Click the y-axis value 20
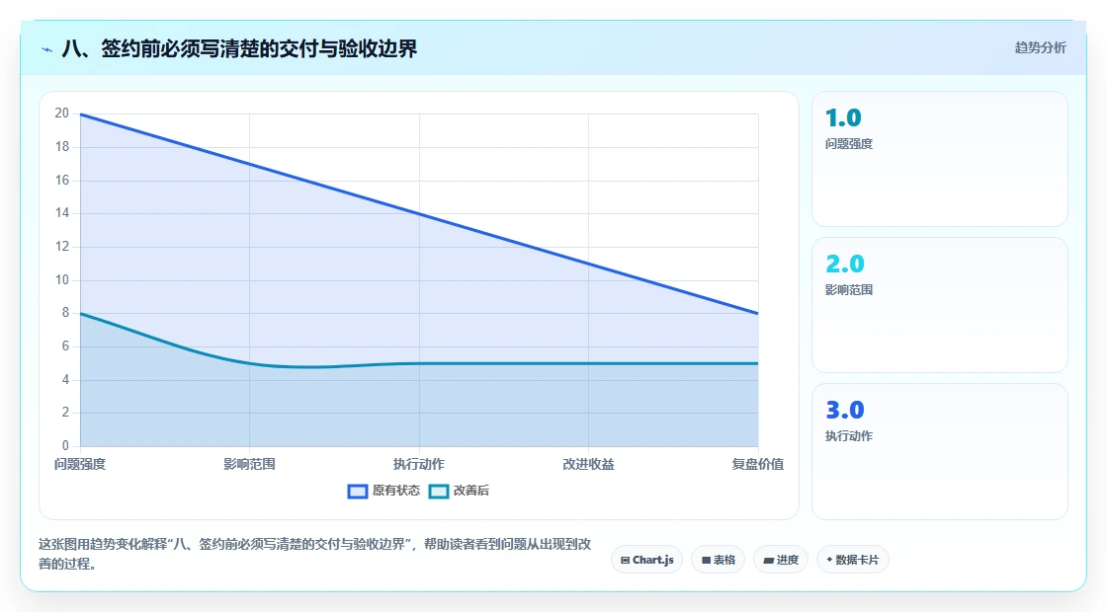This screenshot has width=1107, height=612. tap(62, 114)
